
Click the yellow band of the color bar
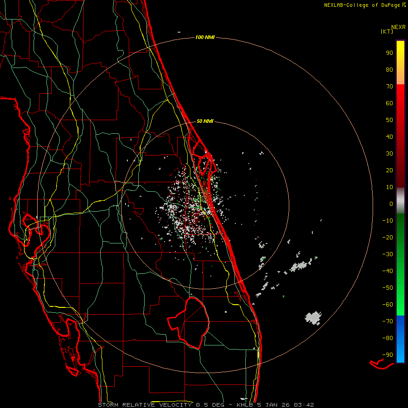click(400, 63)
